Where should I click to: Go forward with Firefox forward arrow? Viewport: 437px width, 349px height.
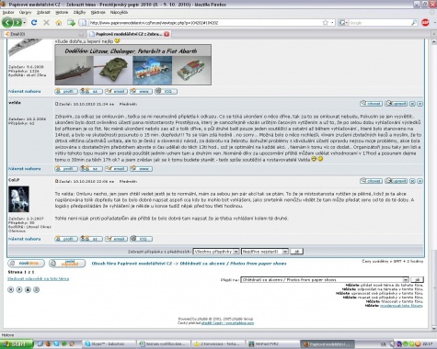pos(17,22)
